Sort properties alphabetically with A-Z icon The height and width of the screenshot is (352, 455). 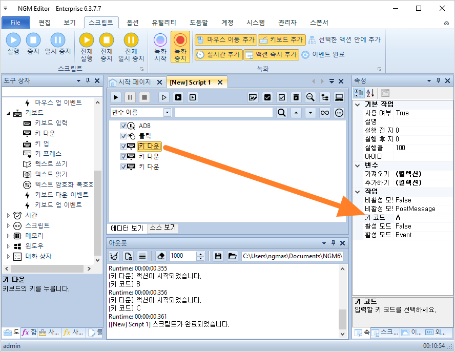tap(370, 93)
